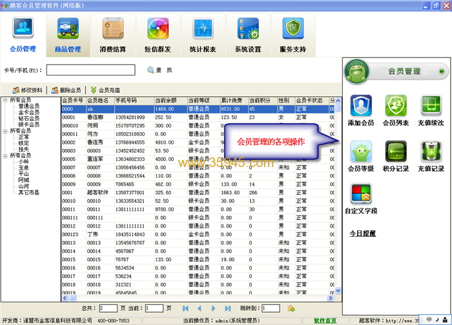
Task: Click the 会员列表 green shield icon
Action: tap(396, 105)
